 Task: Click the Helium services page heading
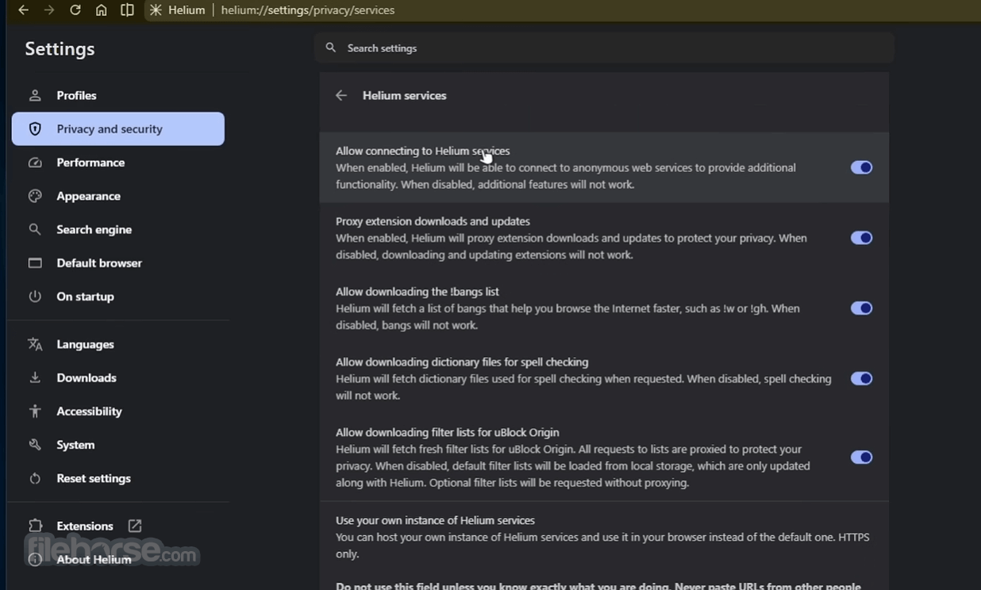click(404, 95)
